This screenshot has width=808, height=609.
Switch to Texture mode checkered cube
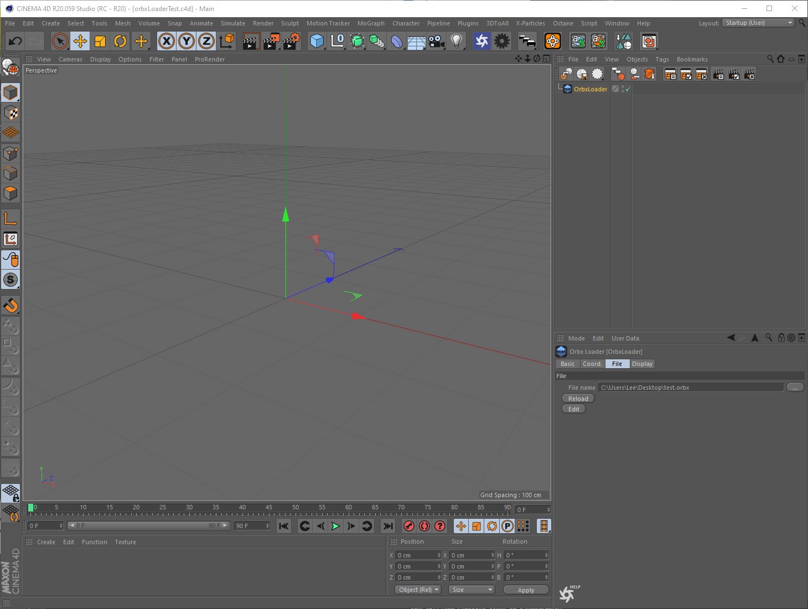[x=11, y=113]
